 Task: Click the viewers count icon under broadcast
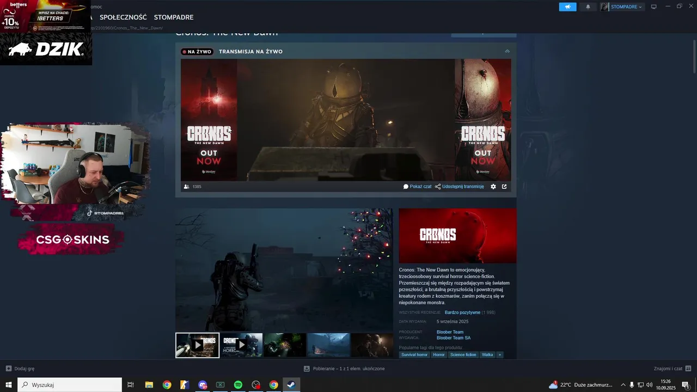(187, 186)
